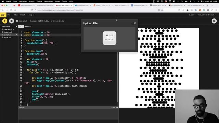Go to browser home page icon
This screenshot has height=123, width=219.
15,10
